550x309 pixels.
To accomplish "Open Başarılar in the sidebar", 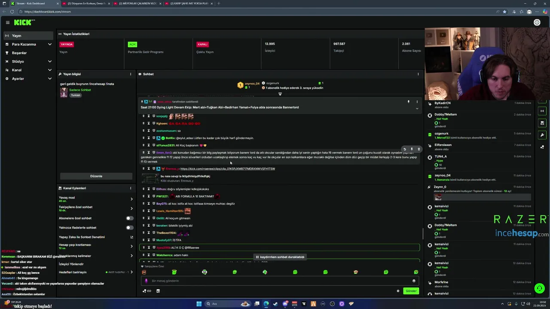I will click(x=27, y=53).
